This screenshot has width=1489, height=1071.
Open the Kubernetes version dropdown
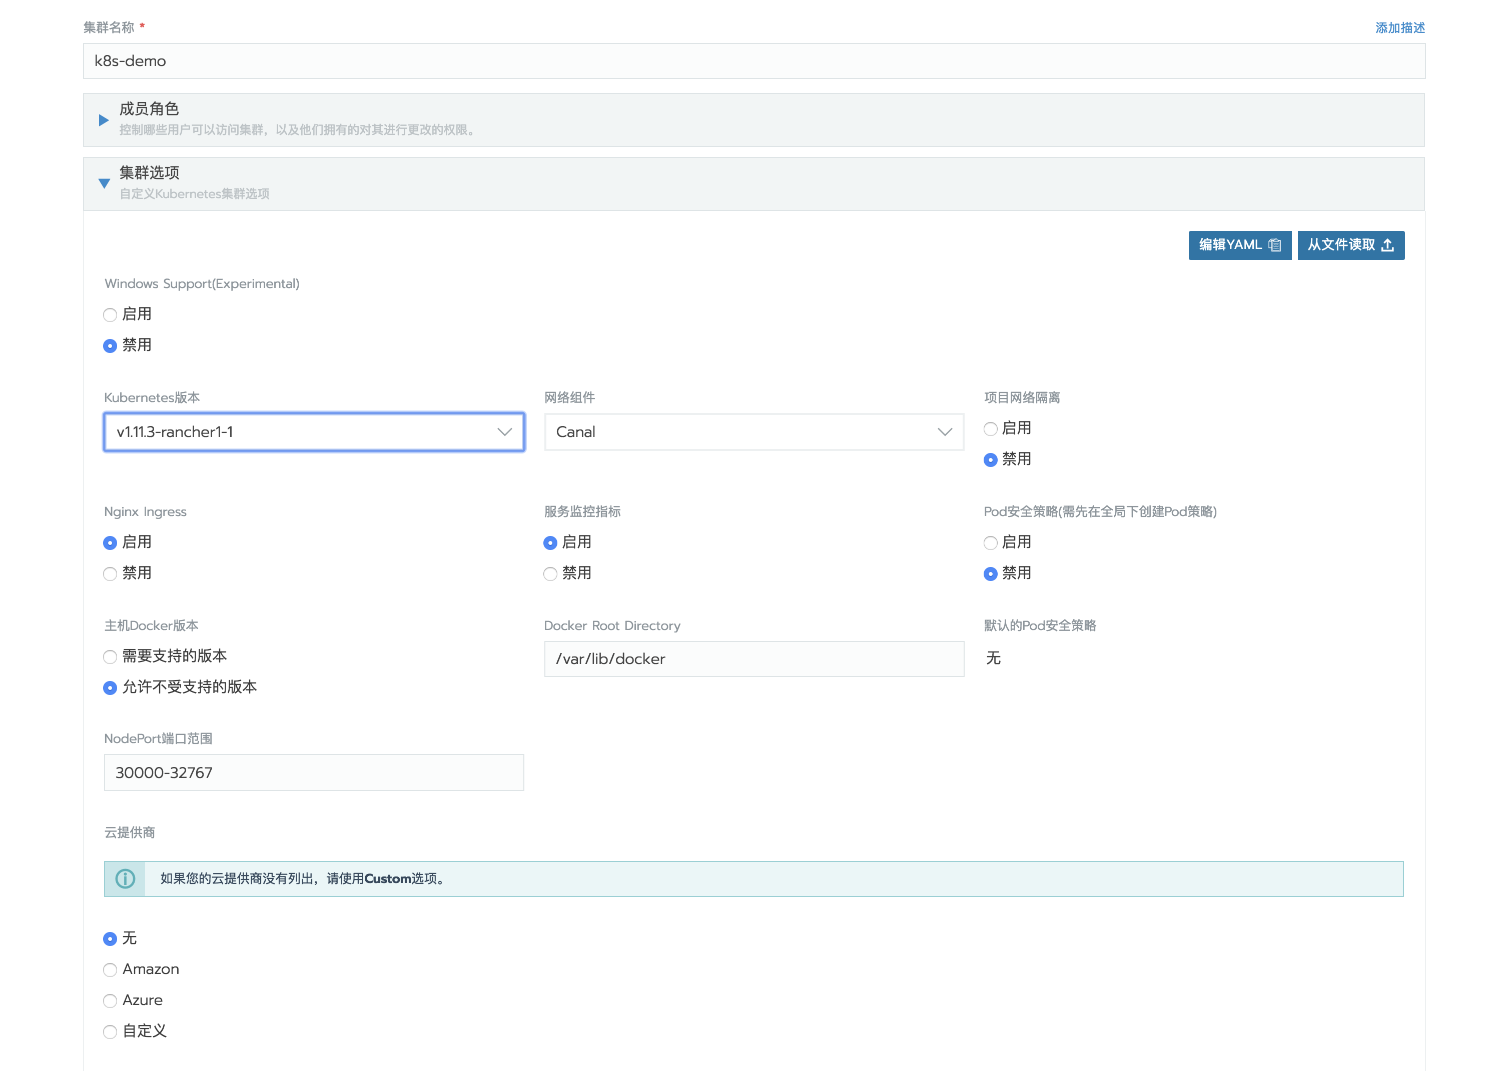[314, 432]
